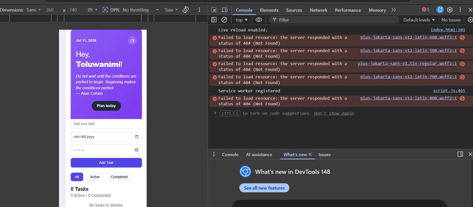Open the tin-regular.woff2:1 link
The image size is (473, 207).
click(x=407, y=63)
